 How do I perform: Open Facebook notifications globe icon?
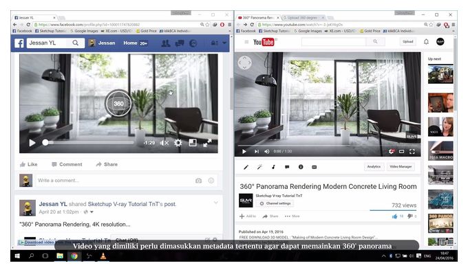click(193, 43)
